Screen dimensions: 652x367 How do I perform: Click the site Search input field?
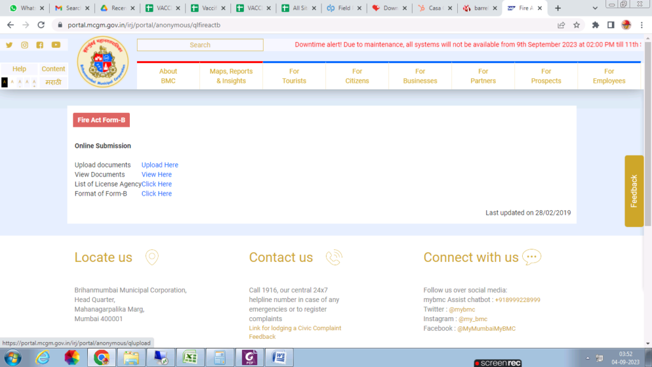(x=200, y=45)
